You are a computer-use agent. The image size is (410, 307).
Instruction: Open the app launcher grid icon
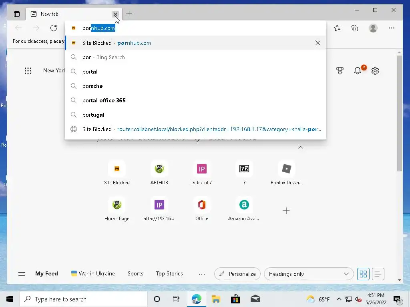(x=28, y=70)
